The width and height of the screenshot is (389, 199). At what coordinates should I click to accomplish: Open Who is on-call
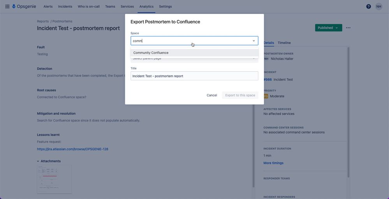click(x=88, y=7)
